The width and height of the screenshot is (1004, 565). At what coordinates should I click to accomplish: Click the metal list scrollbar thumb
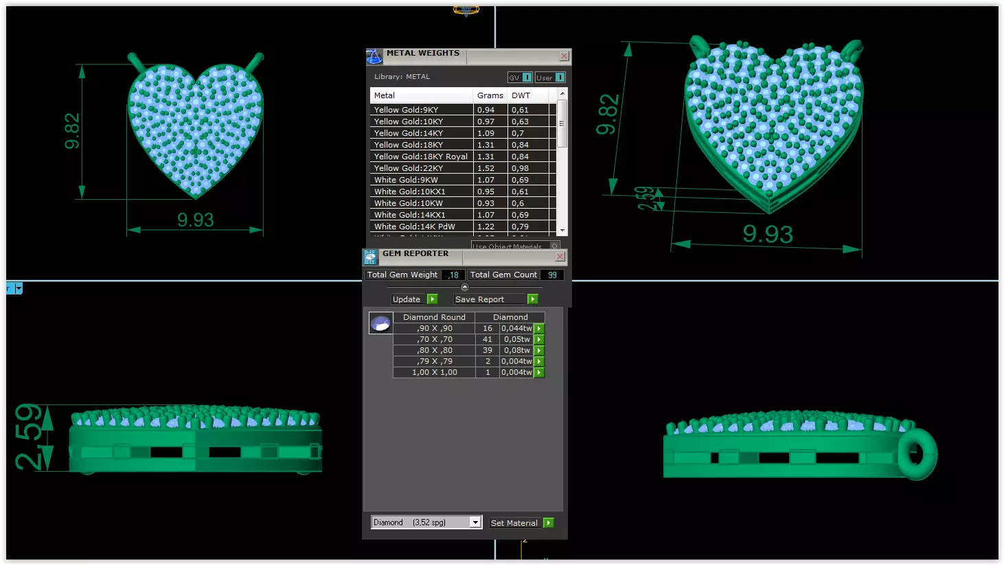pyautogui.click(x=562, y=124)
